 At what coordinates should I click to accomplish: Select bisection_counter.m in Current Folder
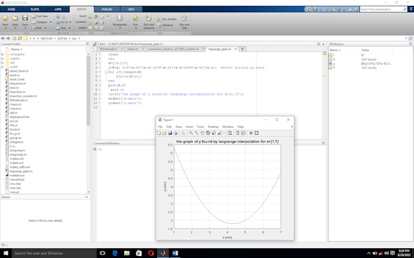(x=23, y=96)
